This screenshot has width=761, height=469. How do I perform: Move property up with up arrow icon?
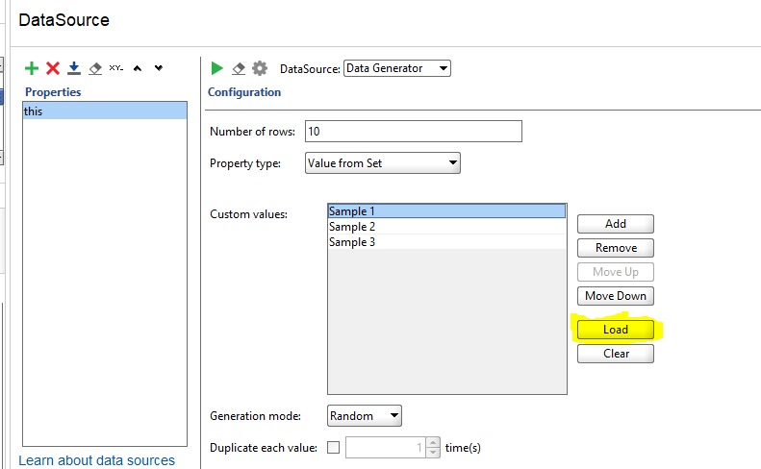[x=138, y=68]
